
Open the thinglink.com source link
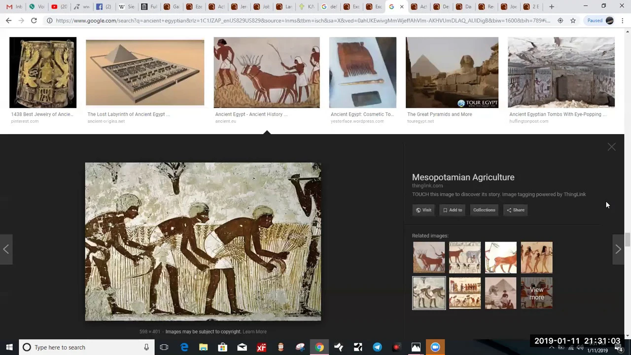[427, 186]
